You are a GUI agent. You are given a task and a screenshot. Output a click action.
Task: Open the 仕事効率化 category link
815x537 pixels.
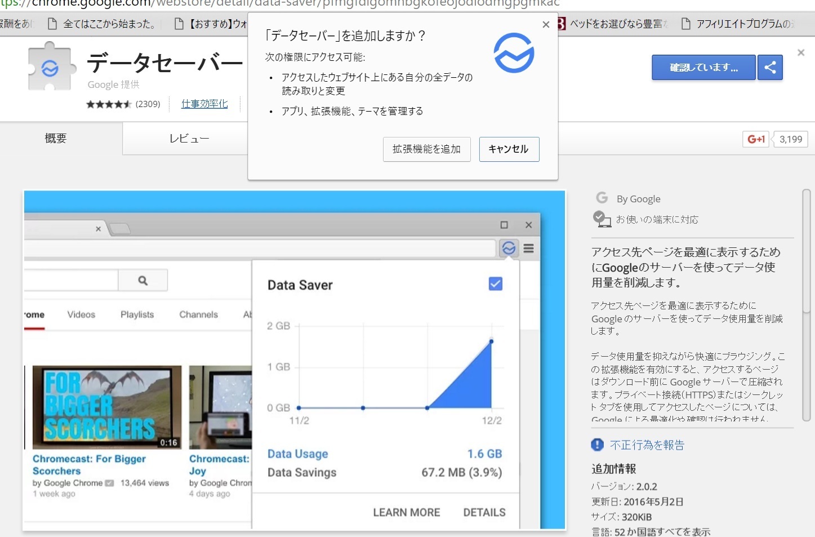click(x=204, y=104)
